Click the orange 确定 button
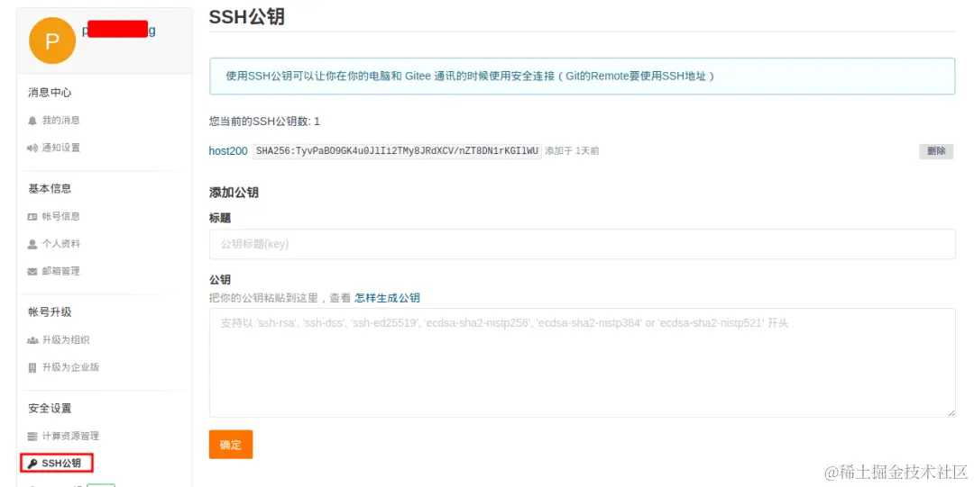Screen dimensions: 974x487 coord(231,444)
